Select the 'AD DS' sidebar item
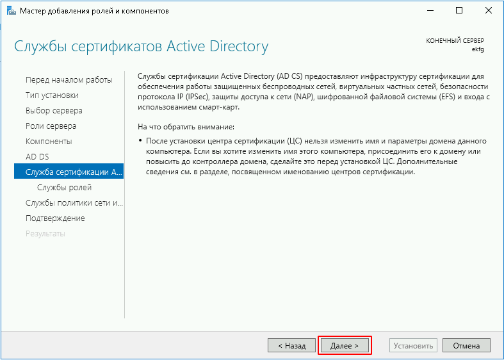504x360 pixels. 37,156
